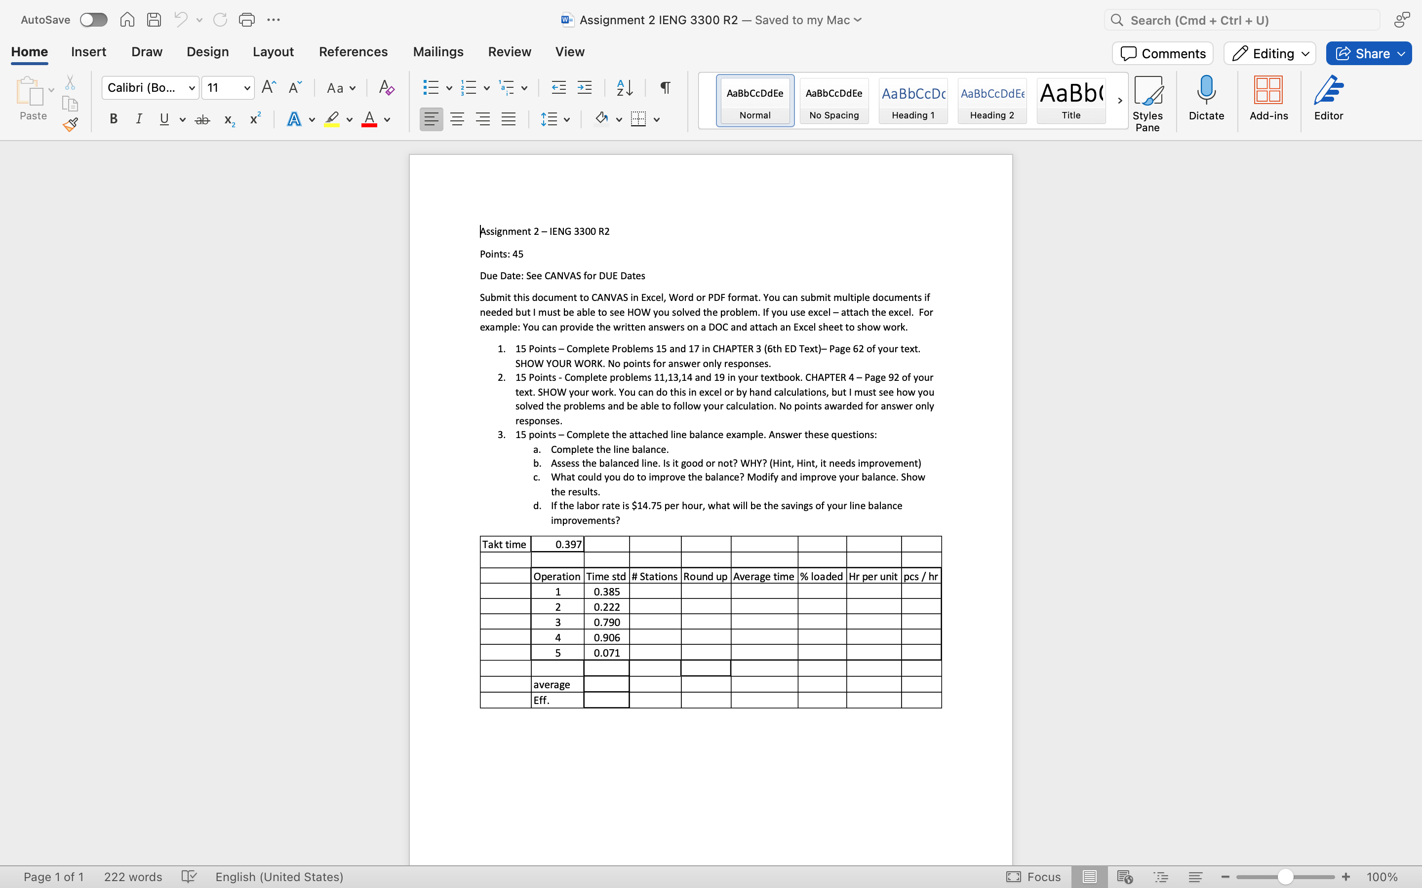1422x888 pixels.
Task: Start Dictate
Action: (x=1206, y=100)
